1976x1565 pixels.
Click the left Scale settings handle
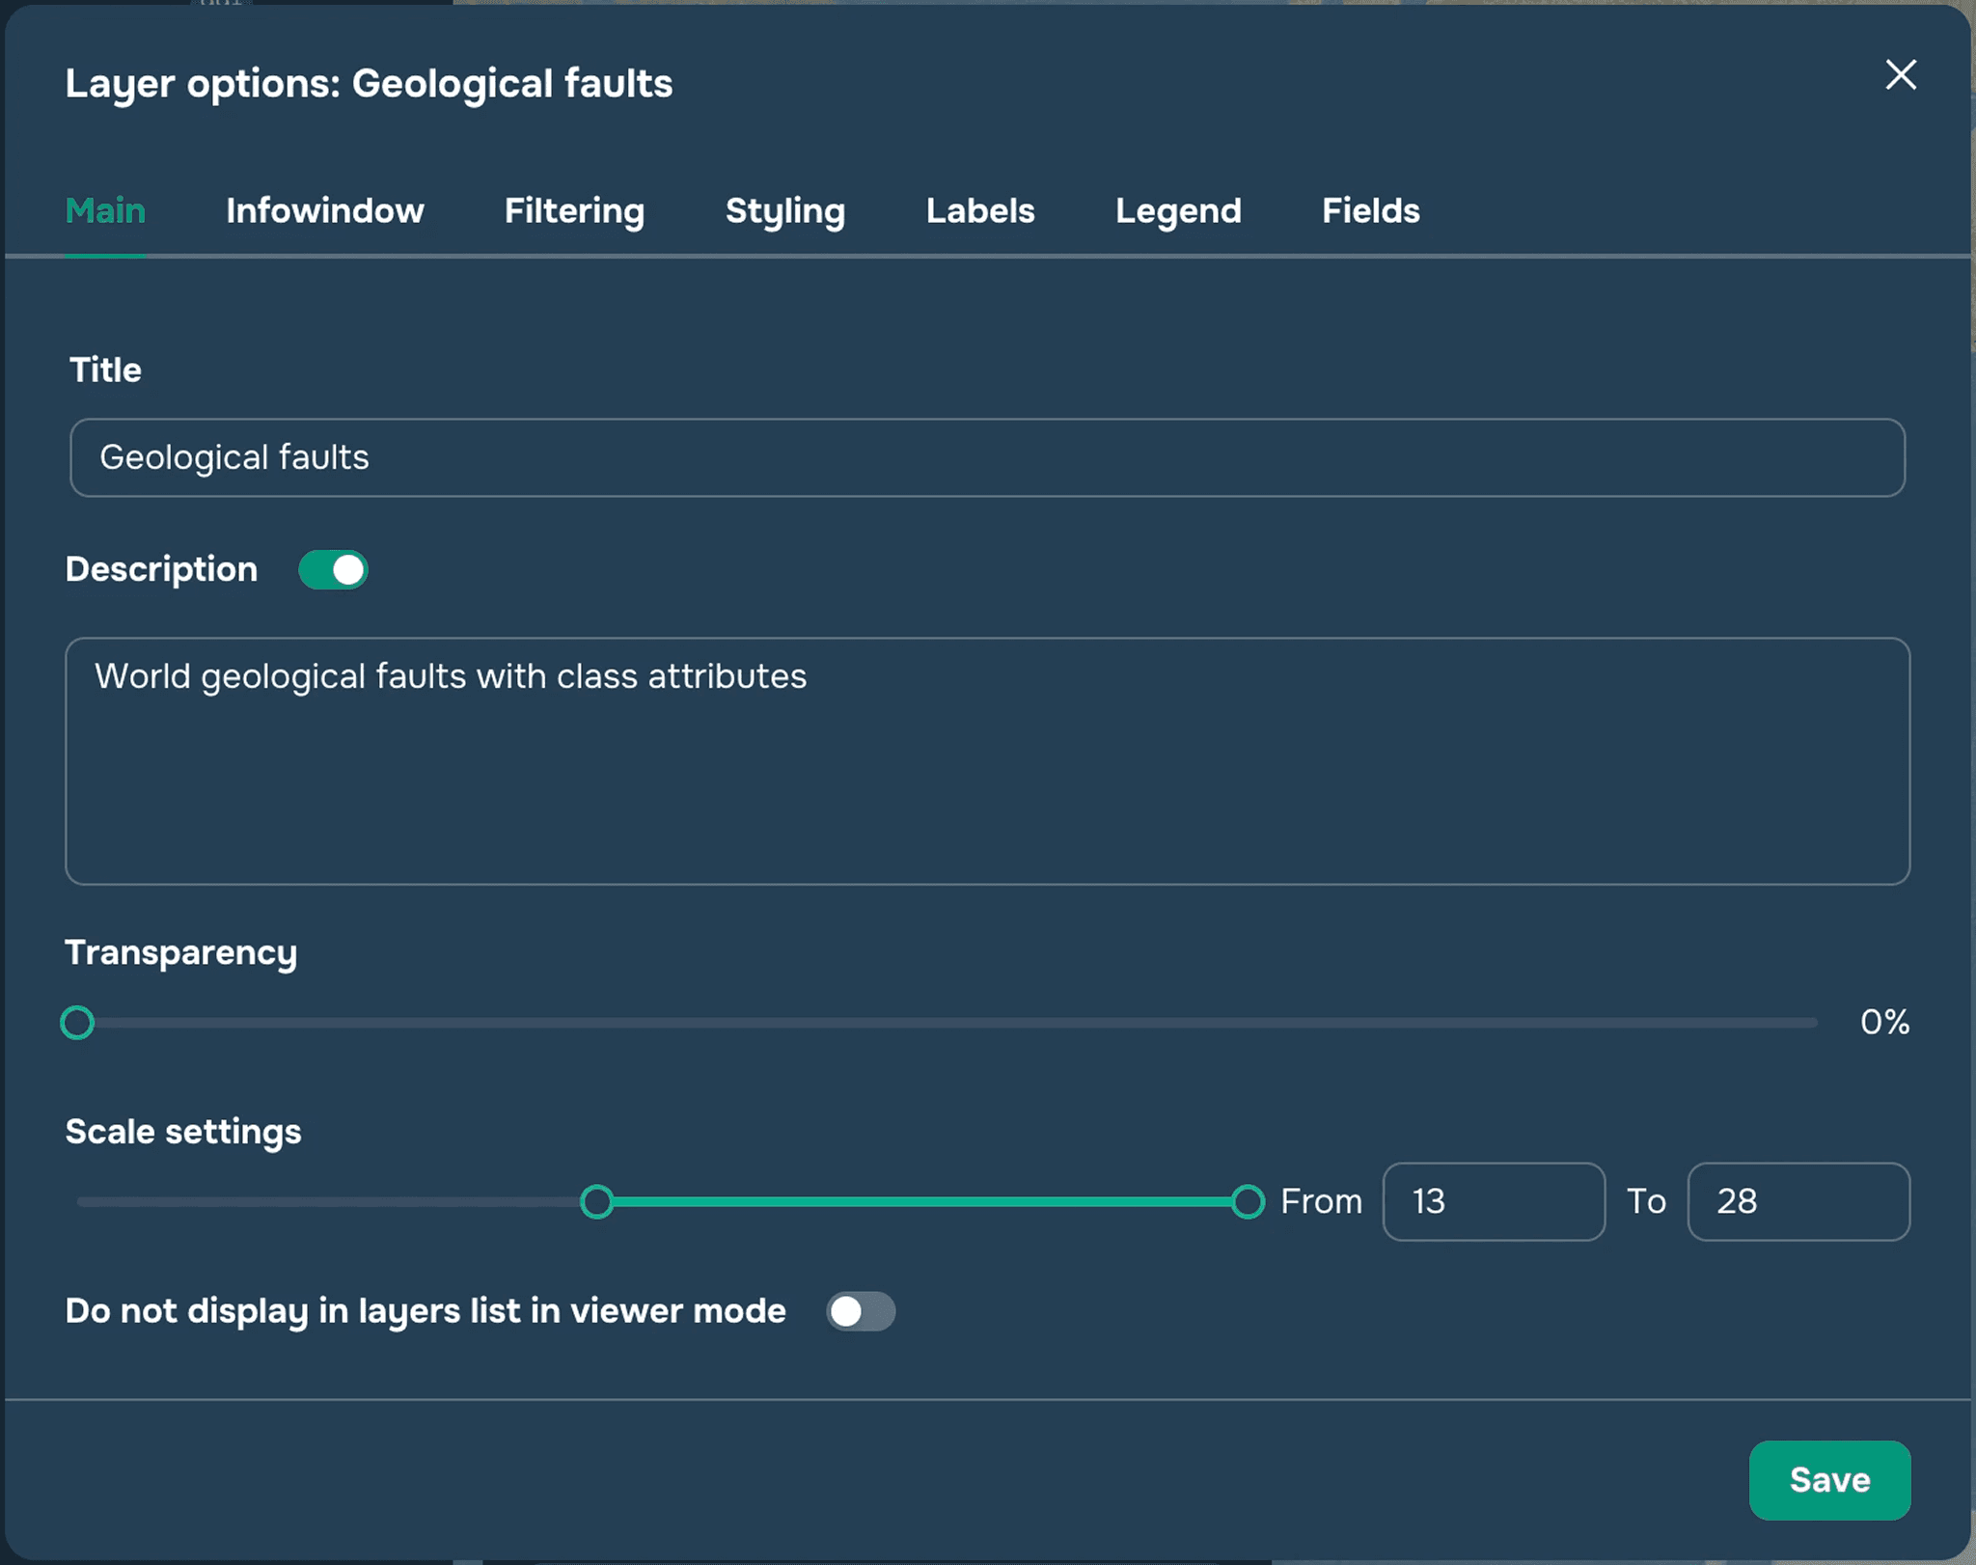point(597,1201)
